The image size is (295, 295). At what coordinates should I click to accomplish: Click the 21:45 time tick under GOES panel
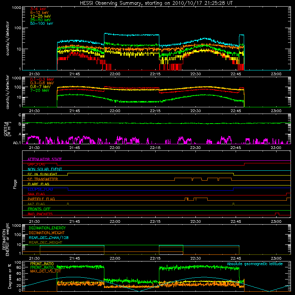click(74, 148)
